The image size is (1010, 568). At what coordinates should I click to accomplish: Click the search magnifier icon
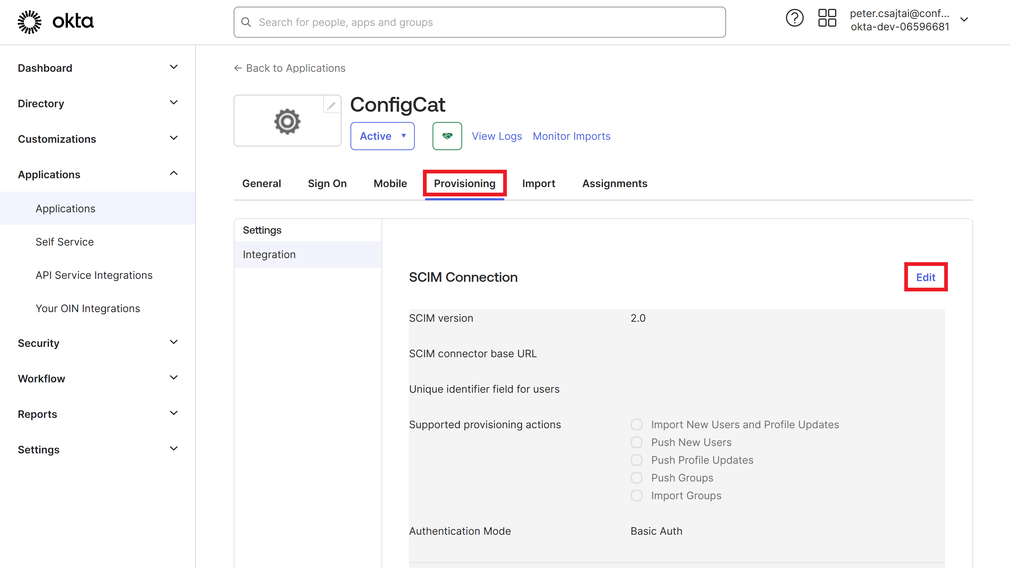coord(246,22)
